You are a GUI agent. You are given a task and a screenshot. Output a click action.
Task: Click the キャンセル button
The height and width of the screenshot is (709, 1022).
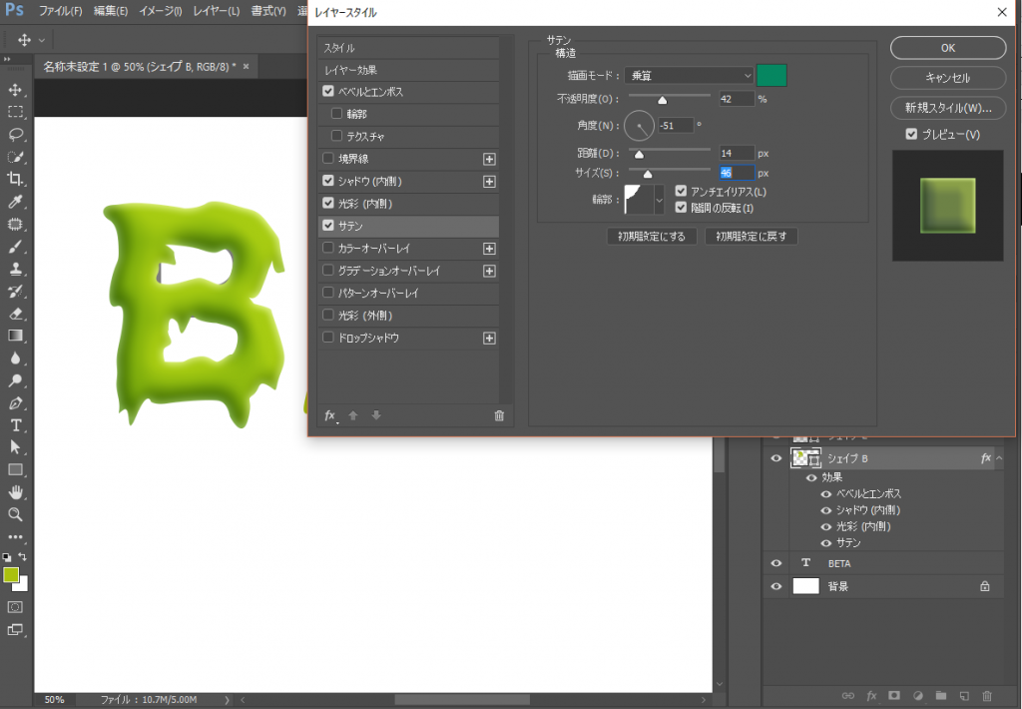948,78
